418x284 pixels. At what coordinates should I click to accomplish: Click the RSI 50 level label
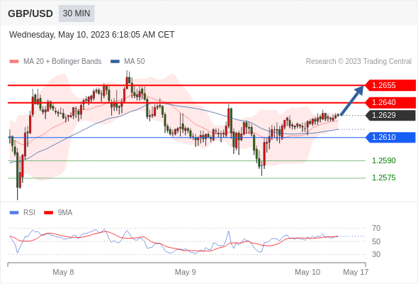[x=376, y=241]
